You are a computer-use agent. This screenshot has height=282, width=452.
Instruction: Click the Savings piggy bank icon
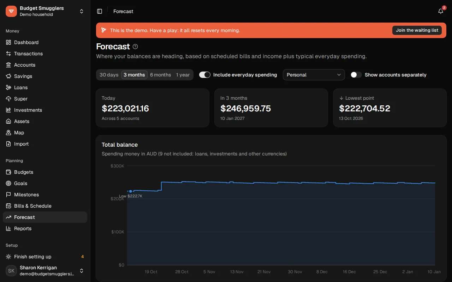pyautogui.click(x=8, y=76)
